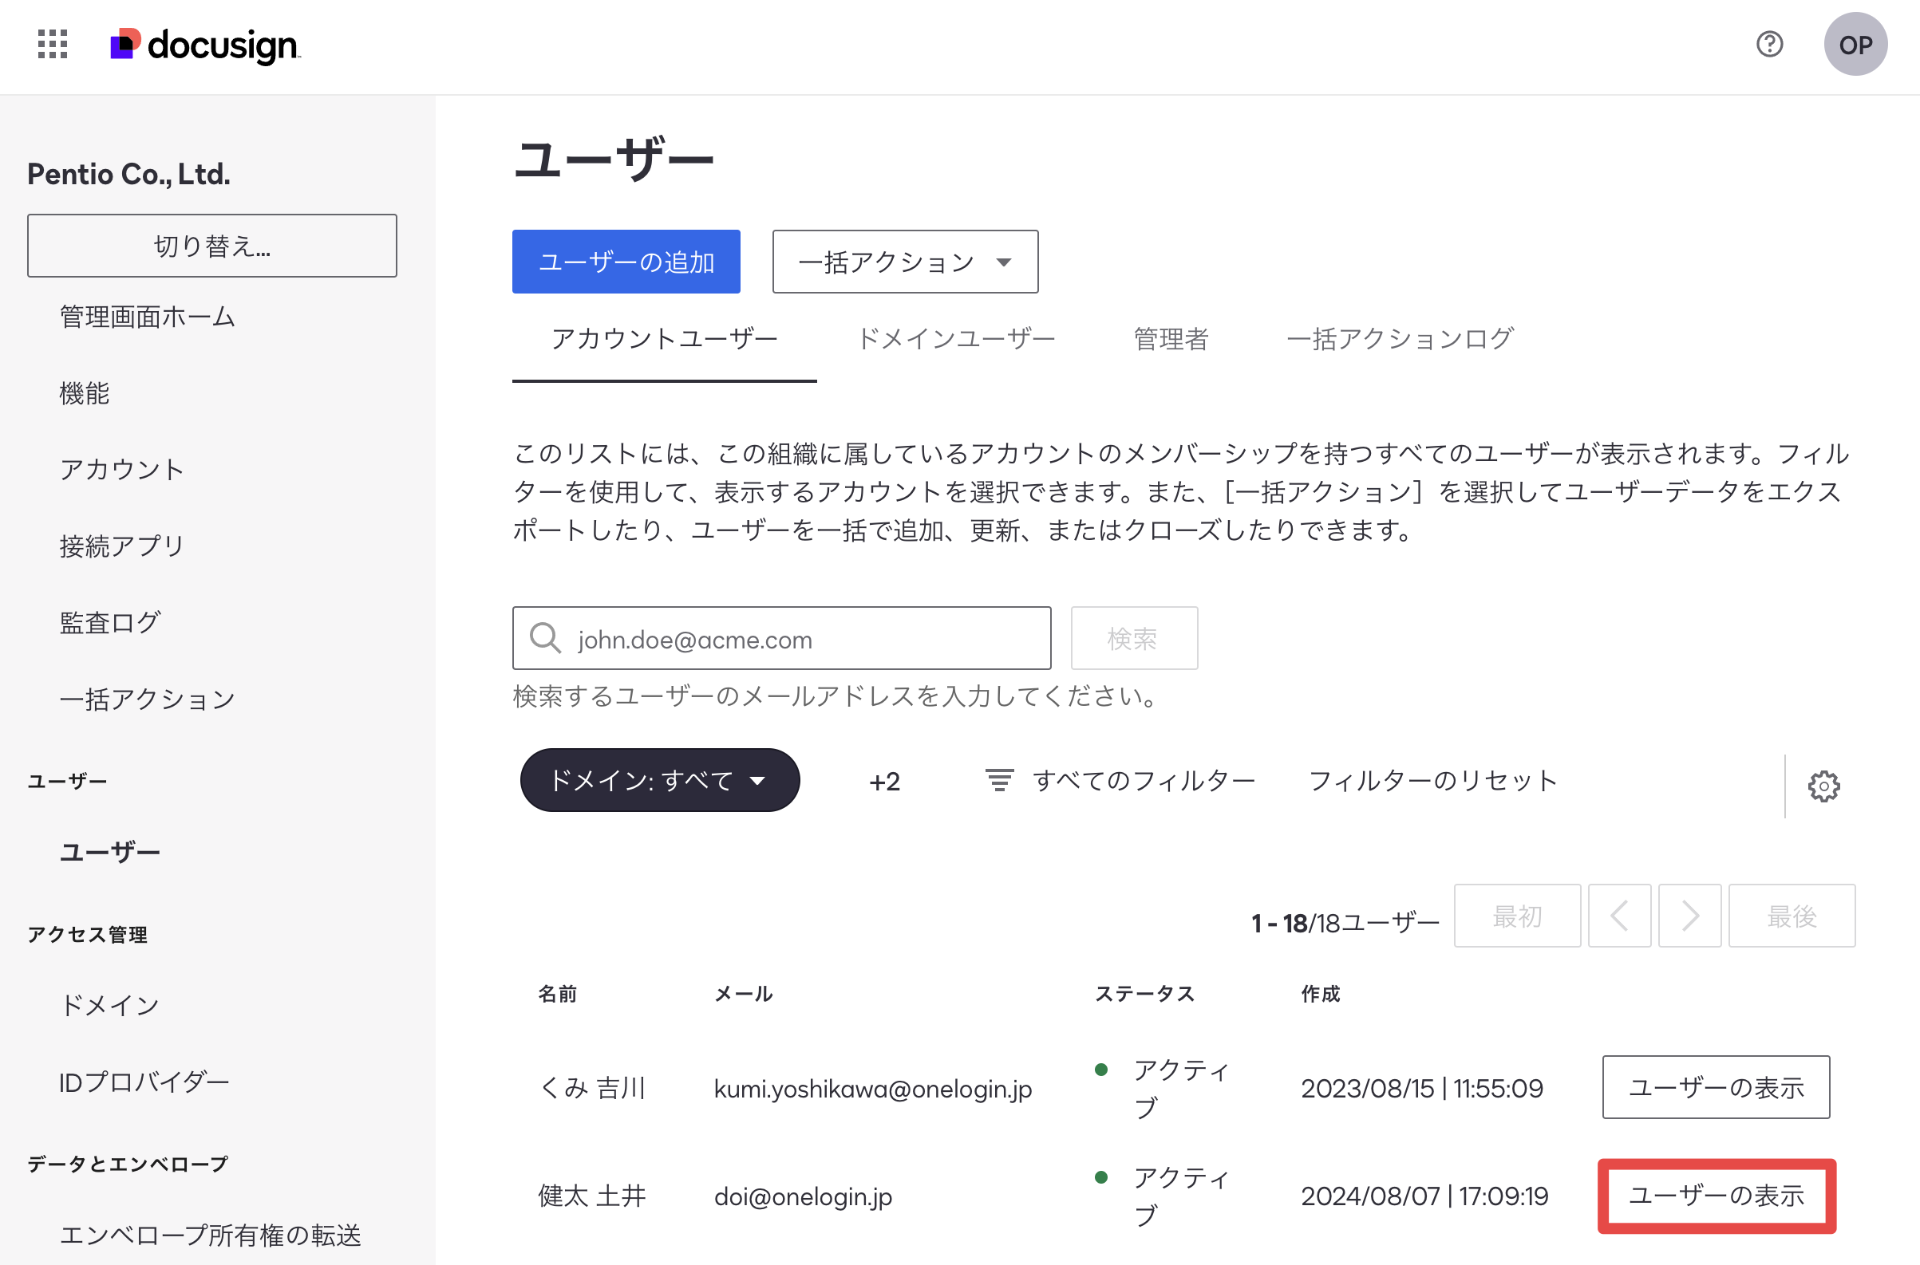This screenshot has height=1265, width=1920.
Task: Click the Pentio Co., Ltd. organization name
Action: 129,174
